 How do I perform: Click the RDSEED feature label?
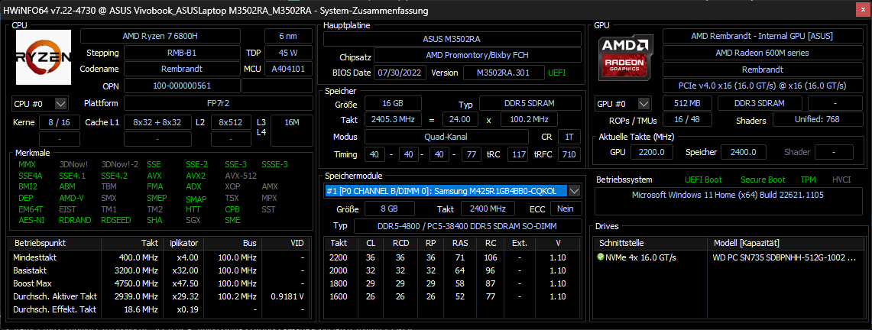(116, 220)
